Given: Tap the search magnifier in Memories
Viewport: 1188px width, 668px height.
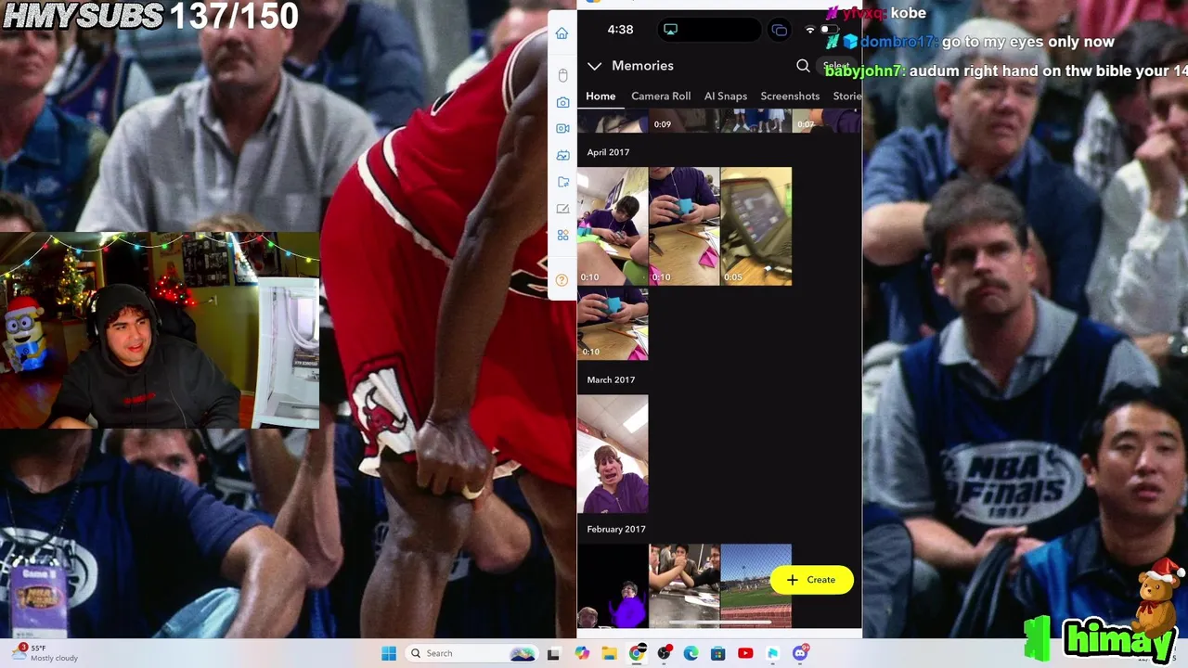Looking at the screenshot, I should click(803, 66).
